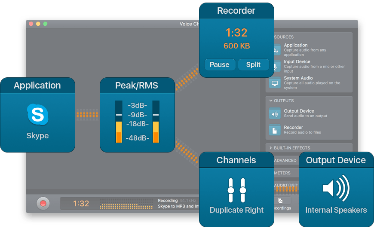Click 'Send audio to an output' description
The image size is (374, 232).
(x=306, y=116)
